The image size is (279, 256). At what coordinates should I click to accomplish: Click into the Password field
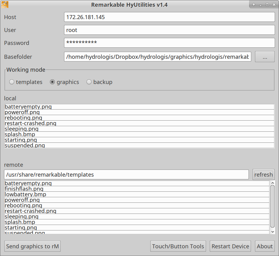coord(169,43)
